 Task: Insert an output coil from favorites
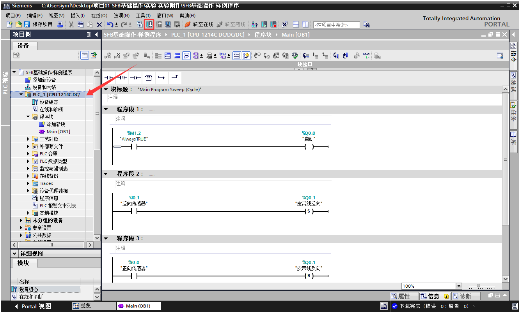coord(135,78)
